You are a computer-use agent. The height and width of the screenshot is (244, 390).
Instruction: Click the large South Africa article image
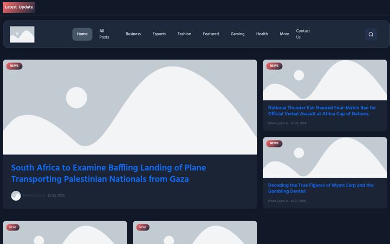coord(130,107)
